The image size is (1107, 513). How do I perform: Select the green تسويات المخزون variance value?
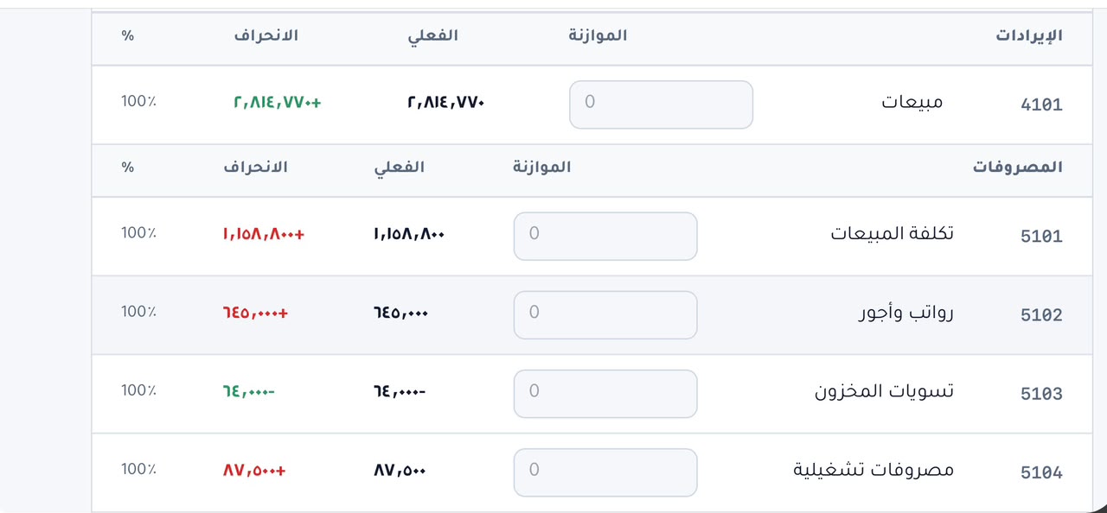[x=248, y=391]
